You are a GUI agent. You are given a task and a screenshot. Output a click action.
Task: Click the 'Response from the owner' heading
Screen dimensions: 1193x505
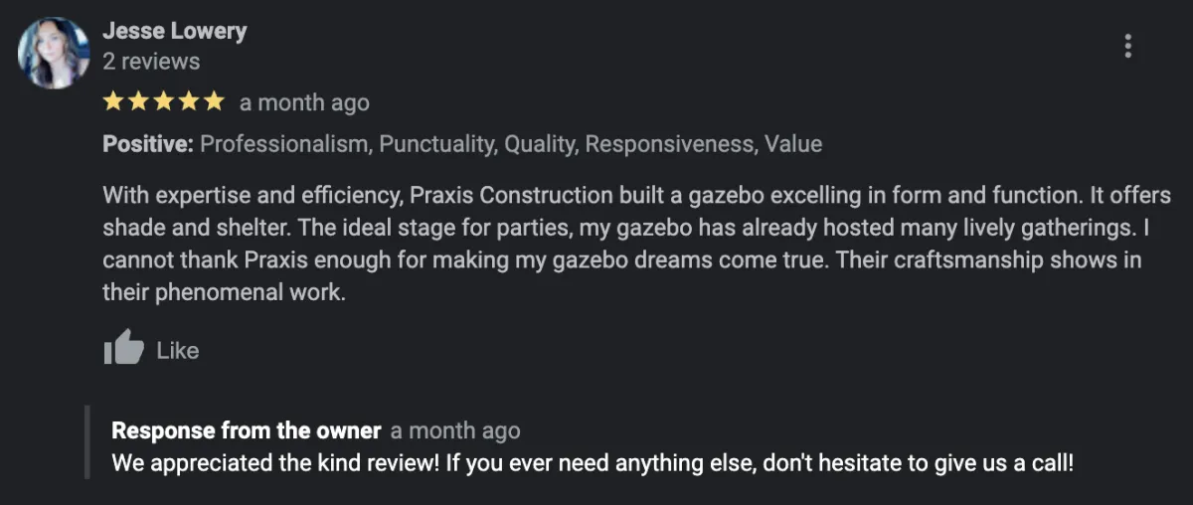[247, 430]
